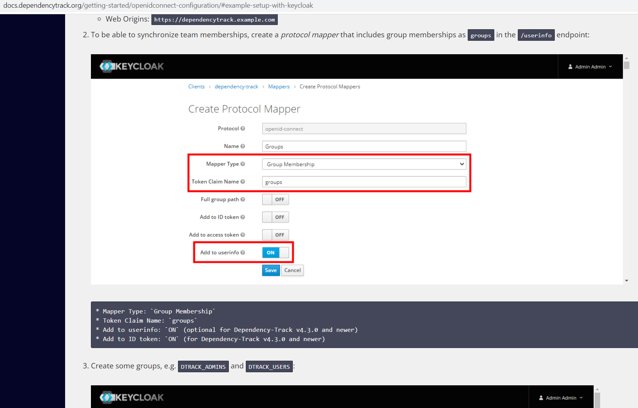Click the user icon beside Admin Admin
The image size is (638, 408).
click(x=570, y=66)
